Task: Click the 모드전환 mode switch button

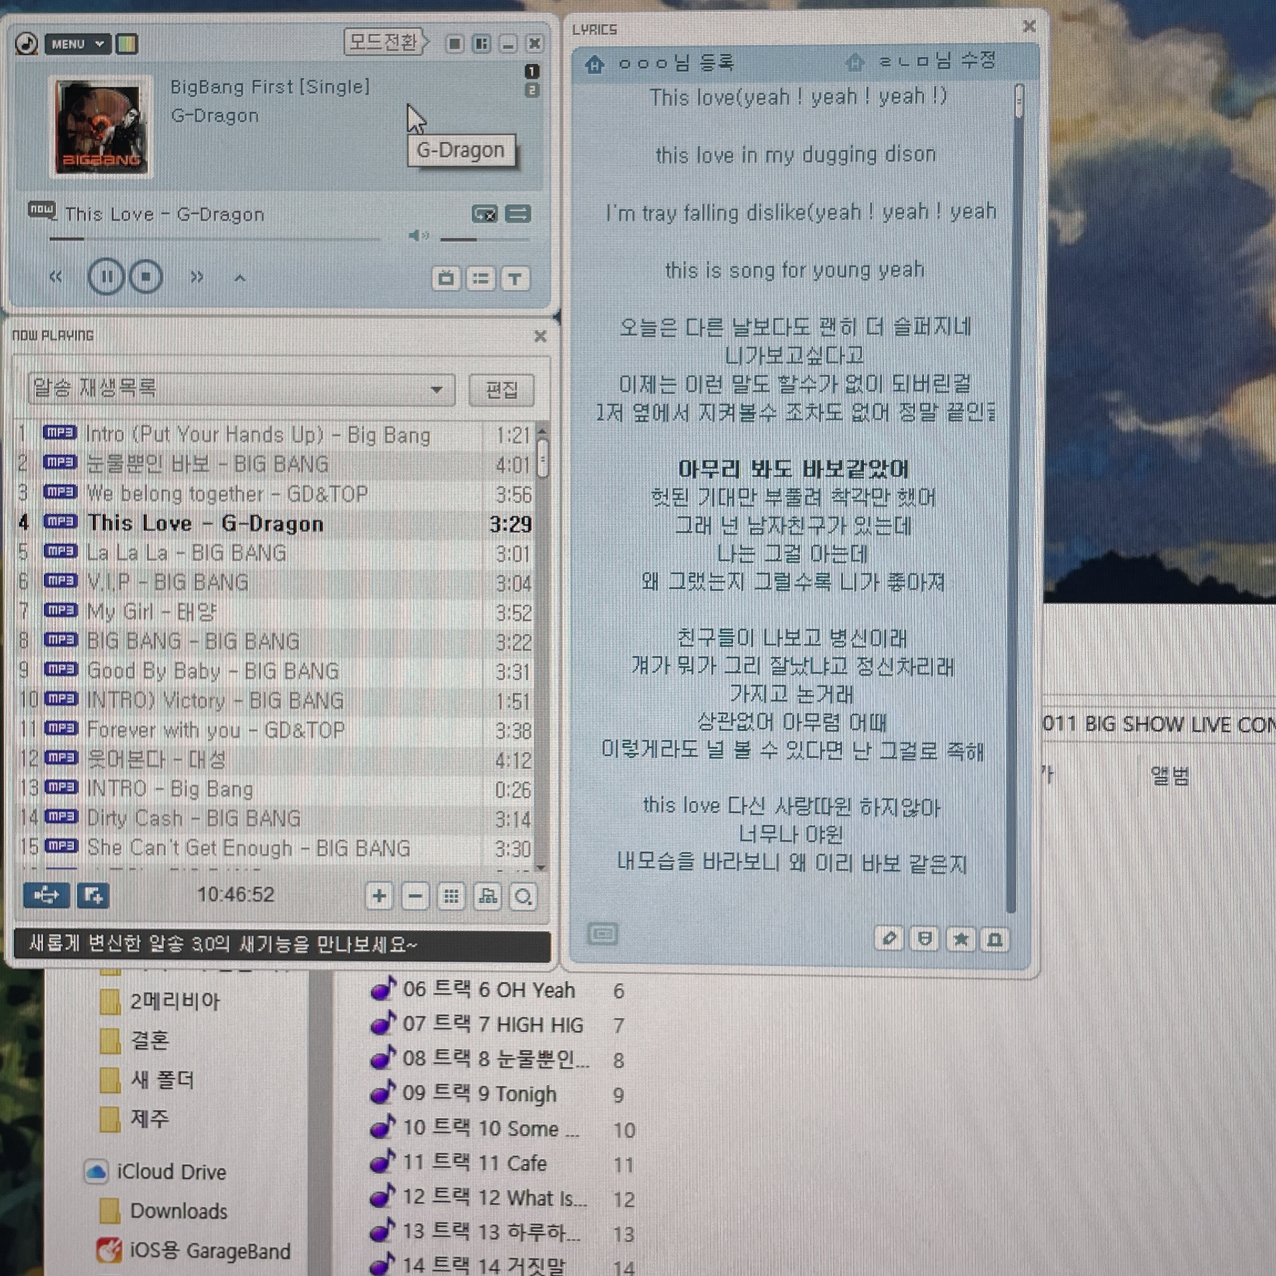Action: (386, 42)
